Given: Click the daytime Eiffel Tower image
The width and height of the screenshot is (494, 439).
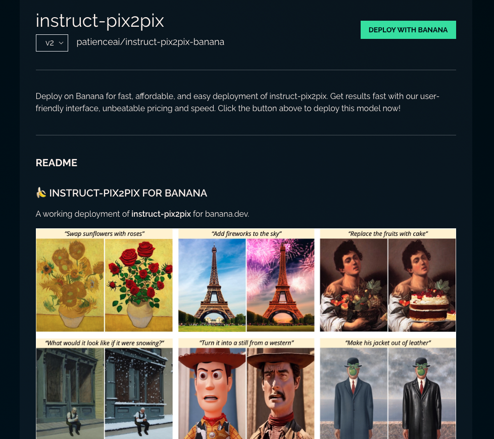Looking at the screenshot, I should click(x=212, y=285).
